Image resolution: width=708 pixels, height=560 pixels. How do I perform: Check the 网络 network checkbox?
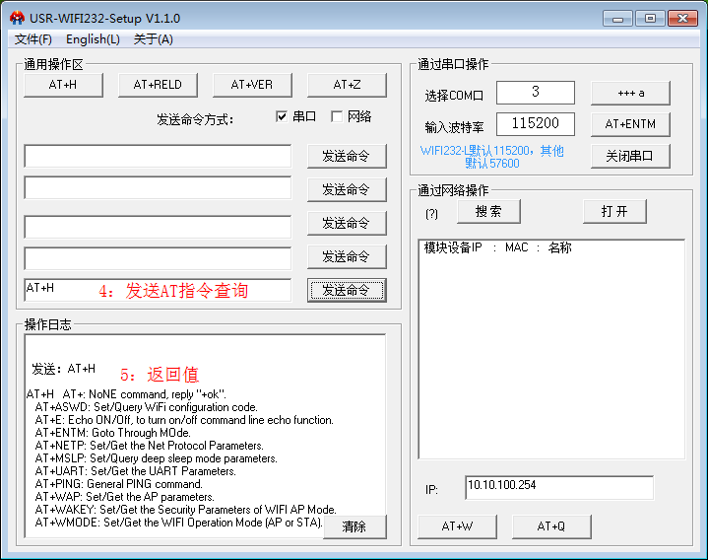coord(337,116)
